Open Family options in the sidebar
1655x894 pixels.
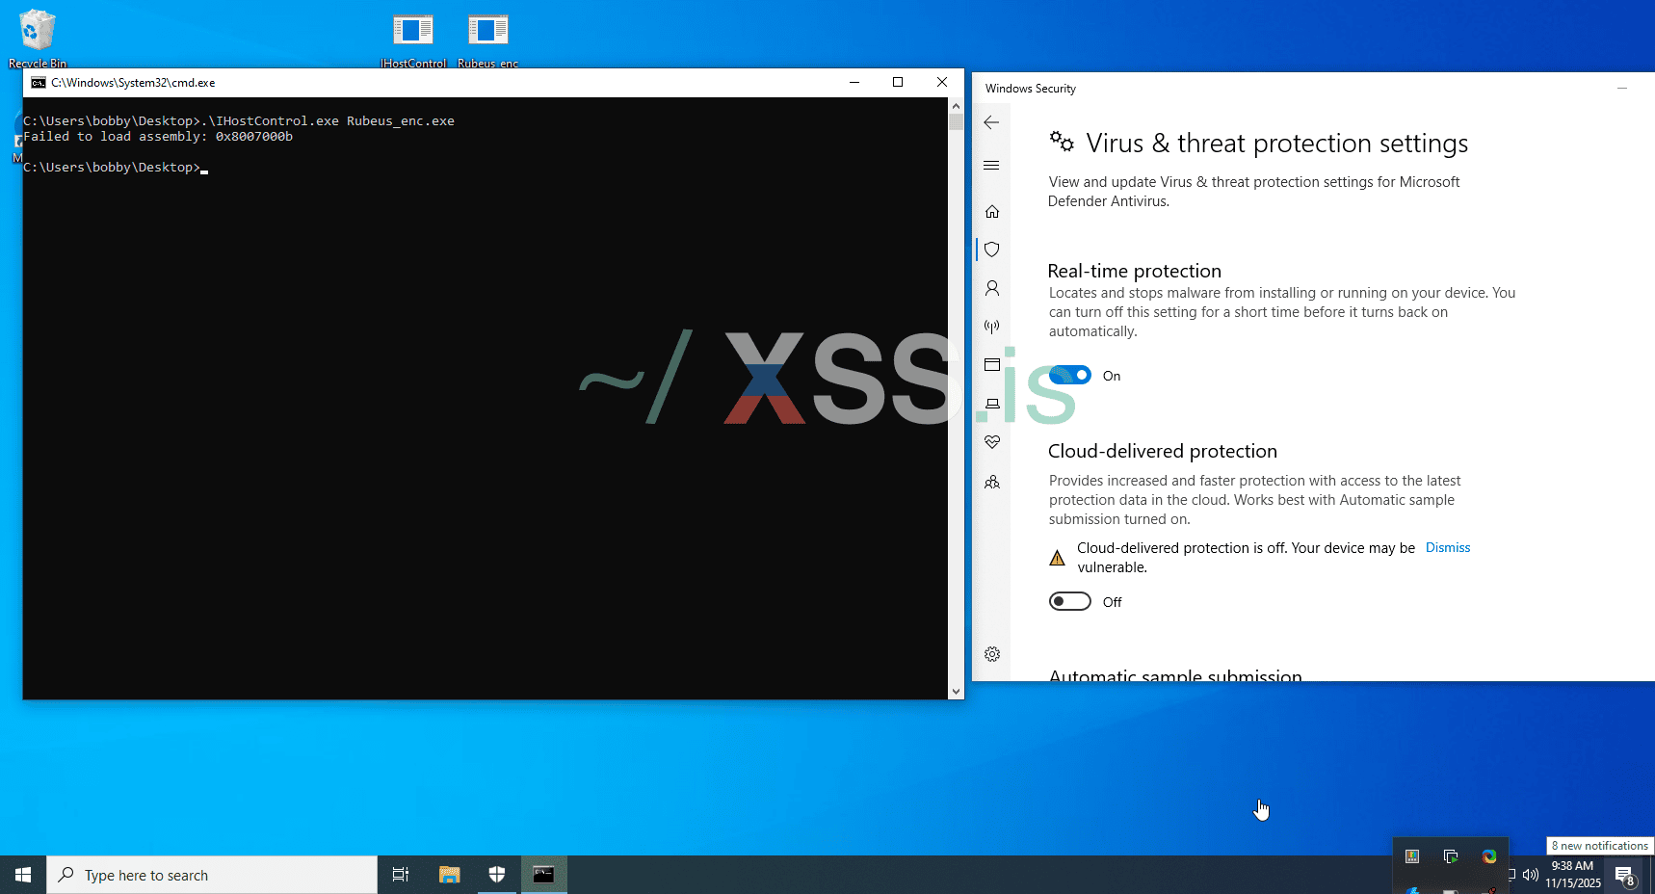click(x=992, y=482)
